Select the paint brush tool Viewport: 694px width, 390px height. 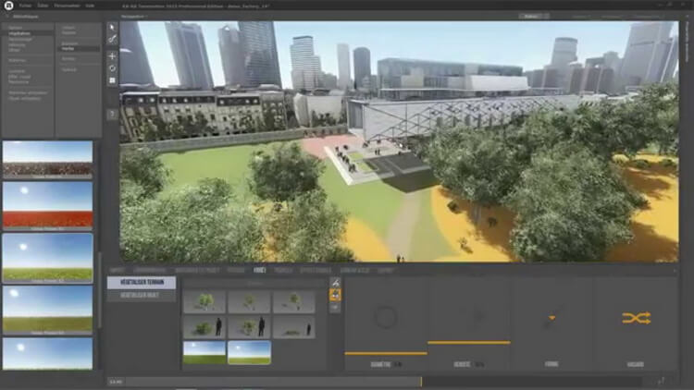tap(112, 40)
